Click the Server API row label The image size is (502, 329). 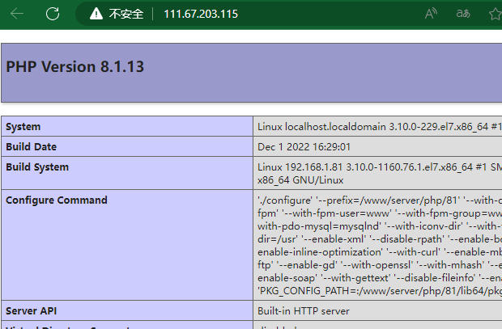[x=31, y=310]
